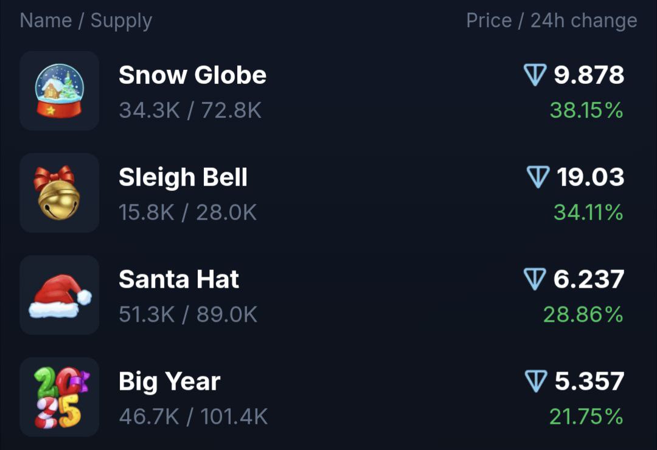The width and height of the screenshot is (657, 450).
Task: Click the TON icon beside 6.237
Action: (x=535, y=279)
